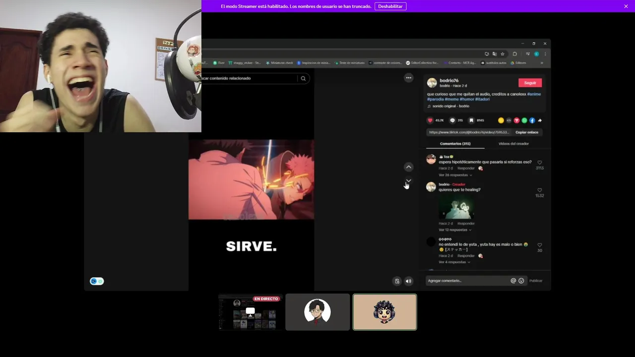
Task: Like bodrio's healing comment with heart
Action: 540,190
